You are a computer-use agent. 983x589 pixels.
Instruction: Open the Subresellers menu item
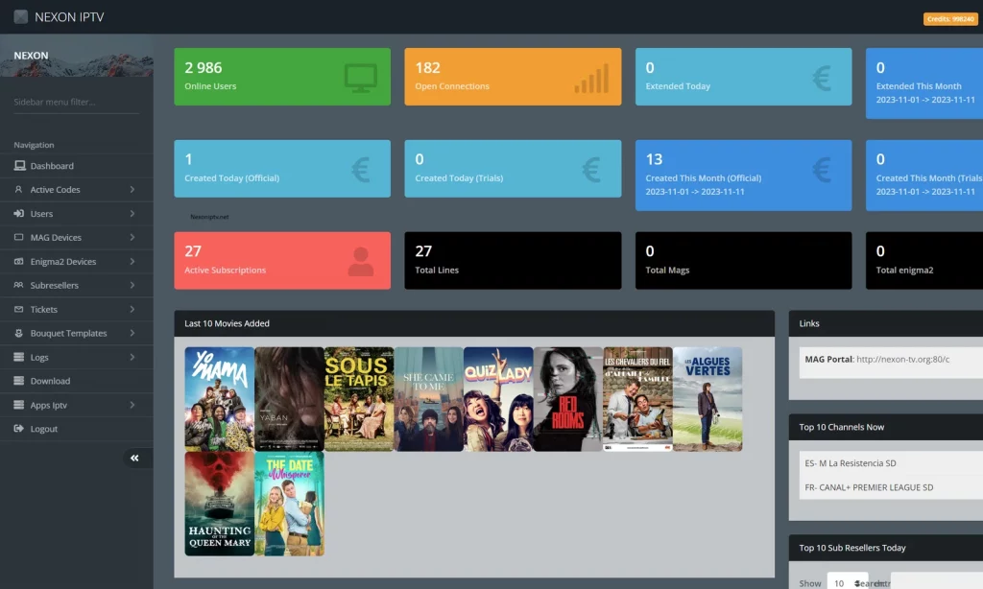tap(54, 286)
